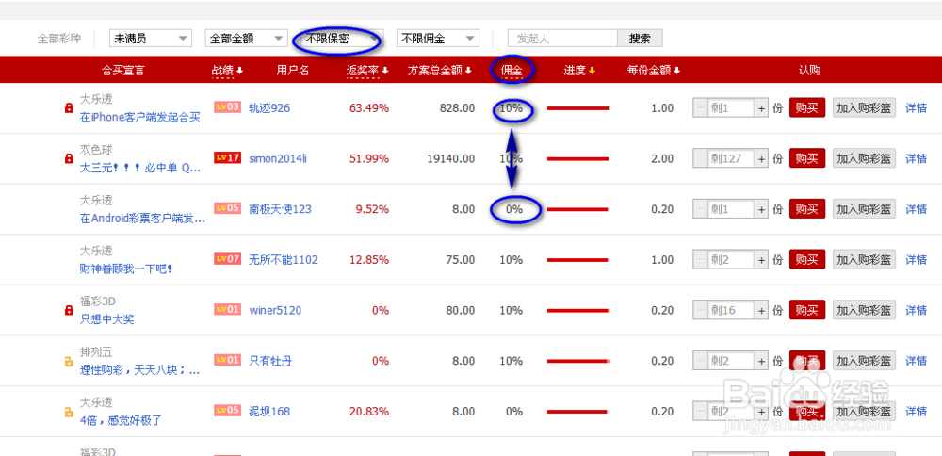Open plan 财神眷顾我一下吧
942x456 pixels.
point(126,269)
